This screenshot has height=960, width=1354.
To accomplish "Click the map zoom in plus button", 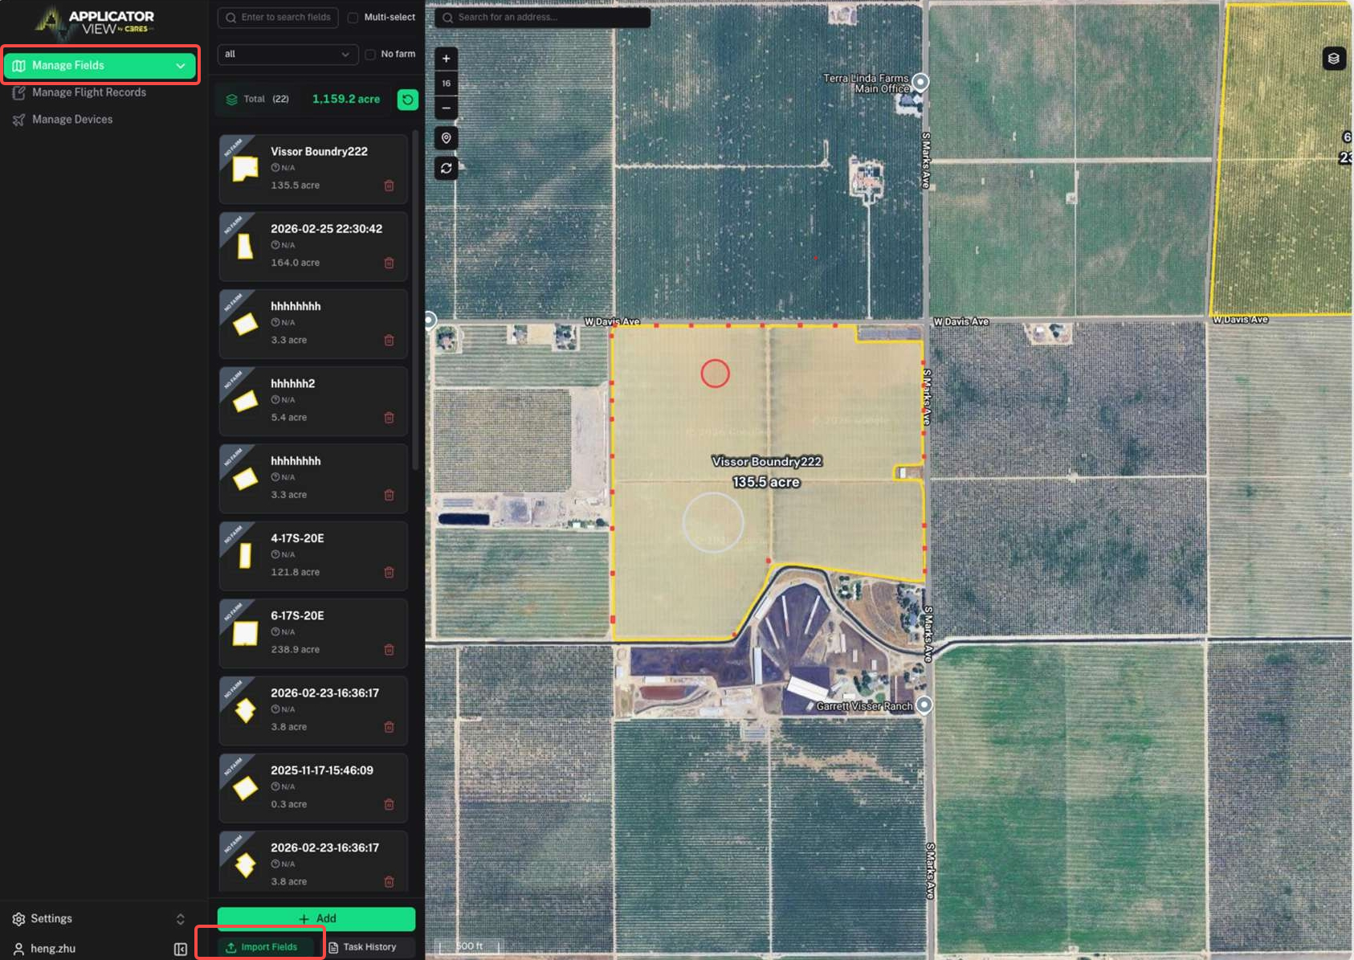I will 446,59.
